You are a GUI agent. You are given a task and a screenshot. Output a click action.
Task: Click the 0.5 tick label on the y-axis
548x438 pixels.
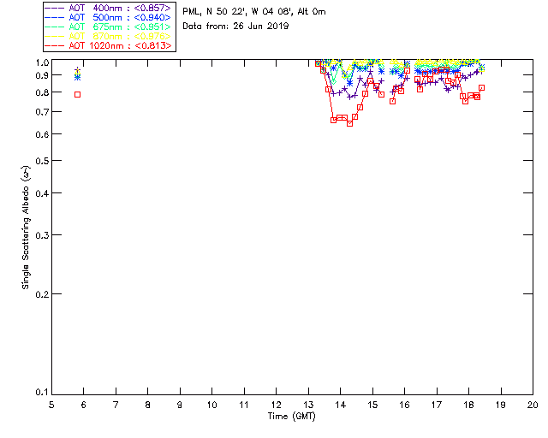click(x=42, y=162)
